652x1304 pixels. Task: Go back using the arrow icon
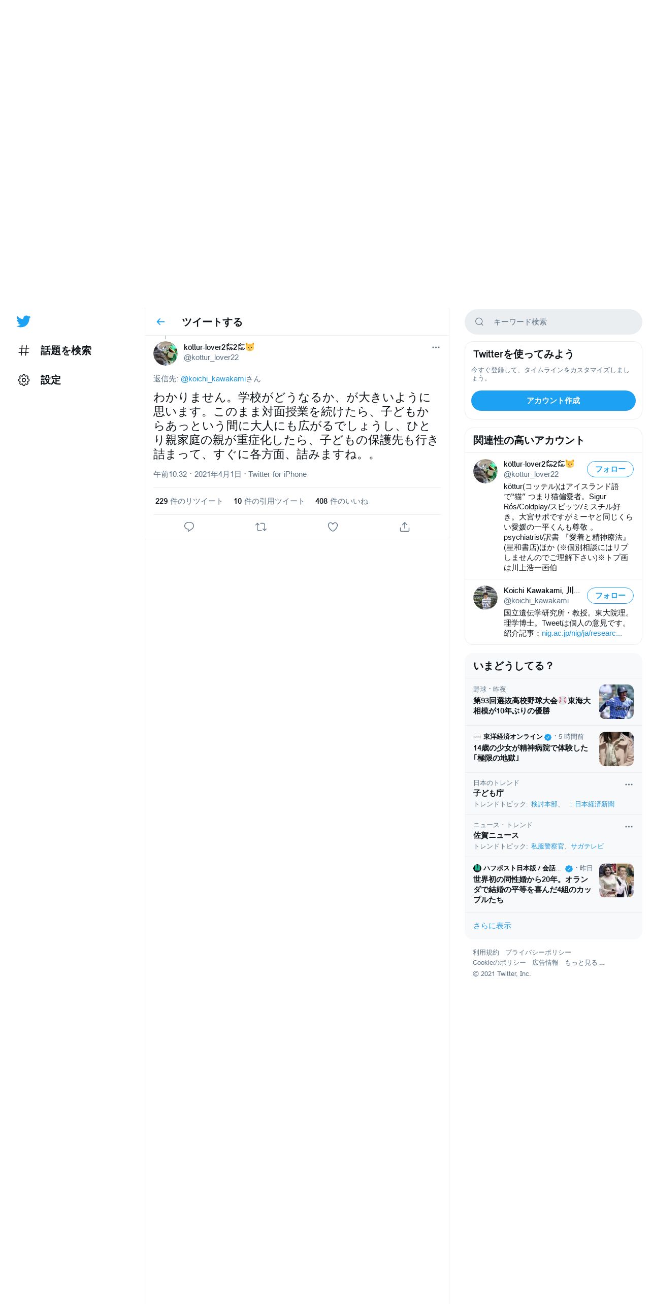(x=161, y=322)
